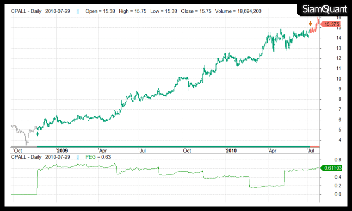
Task: Click the 2010 year label on time axis
Action: [231, 151]
